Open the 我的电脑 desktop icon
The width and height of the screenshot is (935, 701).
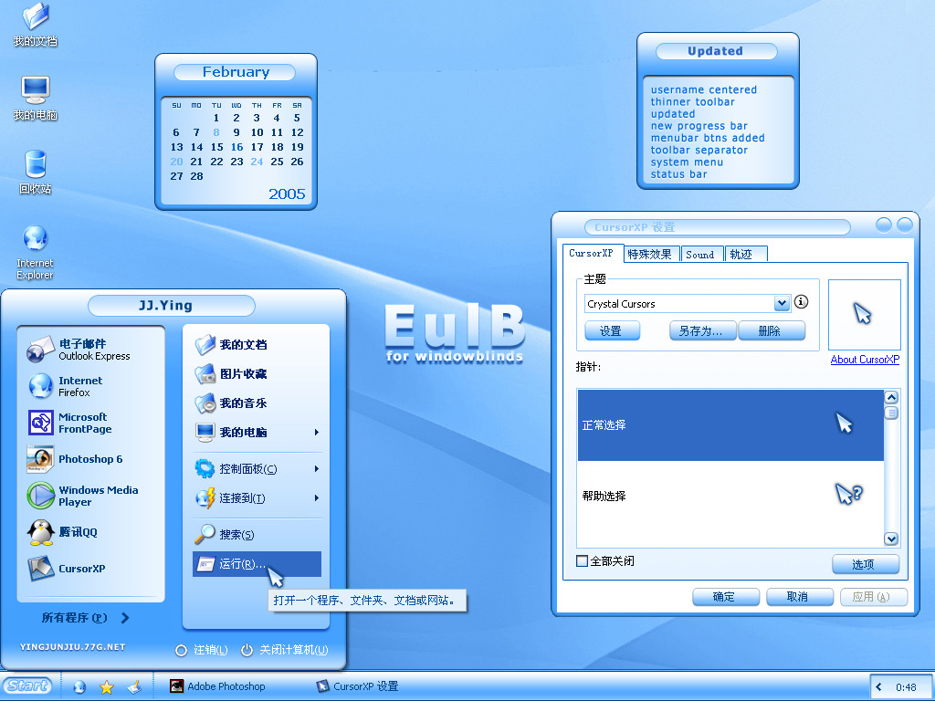[36, 99]
